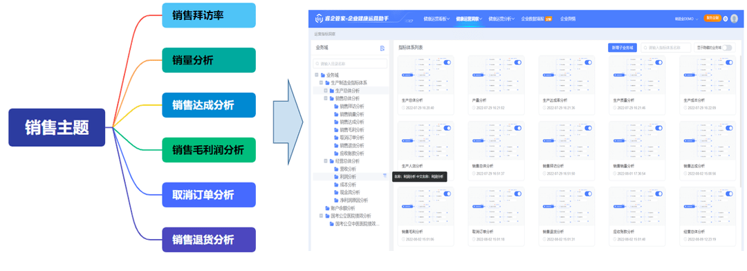Image resolution: width=747 pixels, height=271 pixels.
Task: Open the menu icon on the 利润分析 row
Action: (385, 176)
